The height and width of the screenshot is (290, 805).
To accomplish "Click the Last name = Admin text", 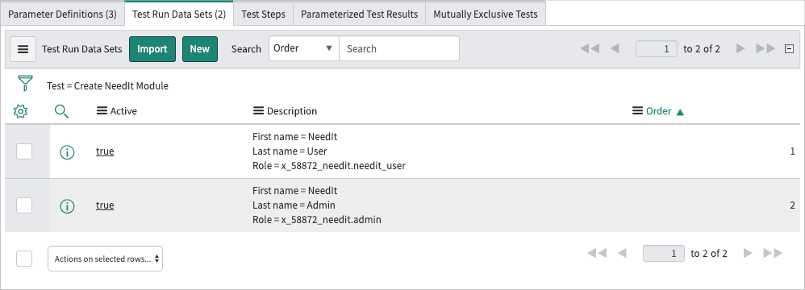I will [x=294, y=205].
